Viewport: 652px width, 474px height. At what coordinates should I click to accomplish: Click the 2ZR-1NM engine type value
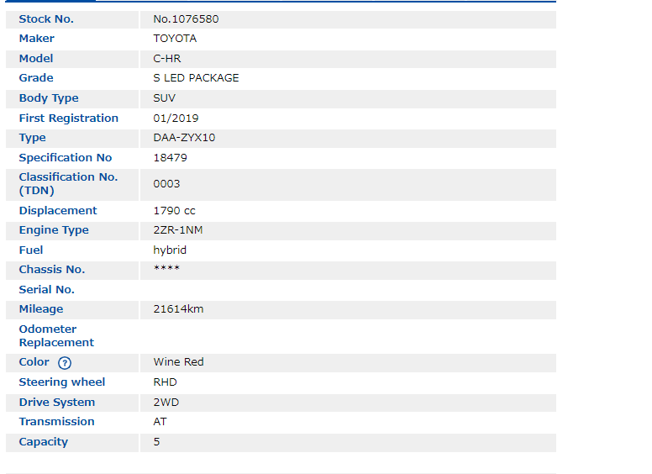(177, 230)
